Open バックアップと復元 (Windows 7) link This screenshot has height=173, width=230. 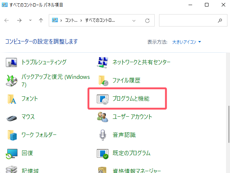click(56, 81)
